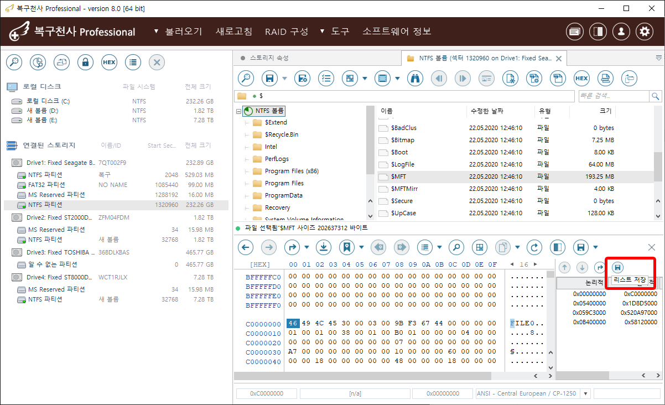Click the HEX icon in the file browser toolbar
The height and width of the screenshot is (405, 665).
click(581, 79)
